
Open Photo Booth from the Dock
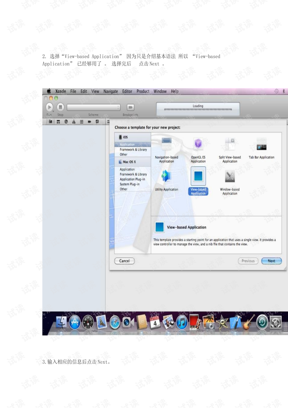195,322
